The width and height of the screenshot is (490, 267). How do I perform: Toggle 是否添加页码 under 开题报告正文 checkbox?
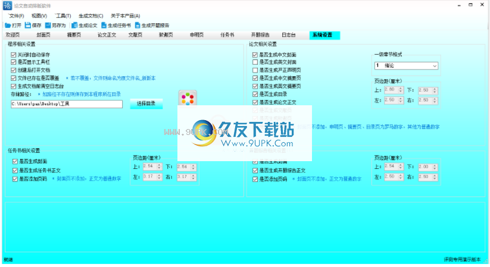coord(255,179)
